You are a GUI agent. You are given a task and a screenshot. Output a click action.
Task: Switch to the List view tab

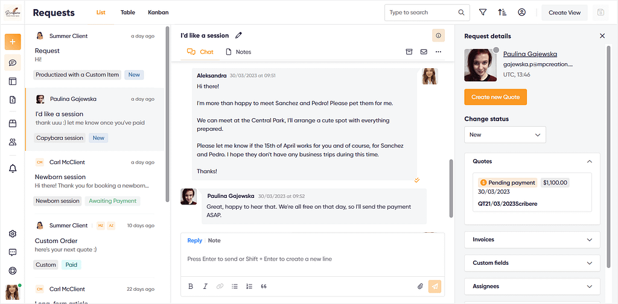pos(101,13)
